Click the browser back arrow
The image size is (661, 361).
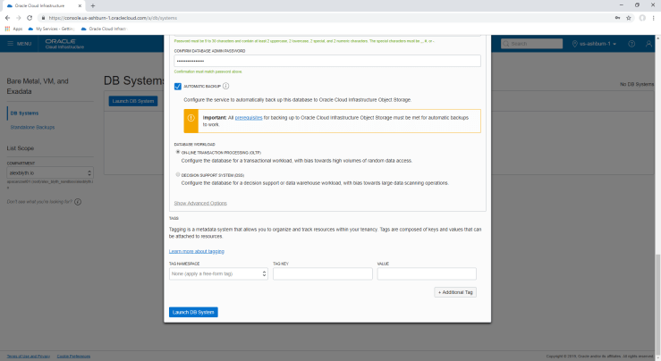click(7, 17)
